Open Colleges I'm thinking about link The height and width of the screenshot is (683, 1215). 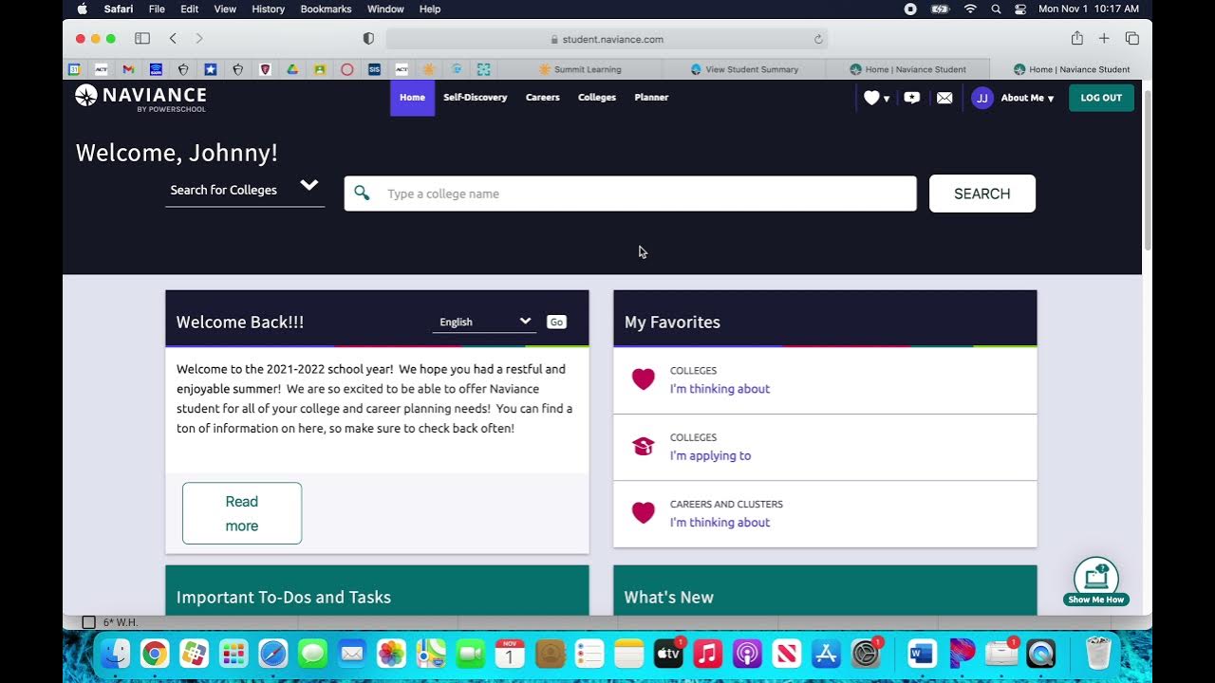click(720, 389)
